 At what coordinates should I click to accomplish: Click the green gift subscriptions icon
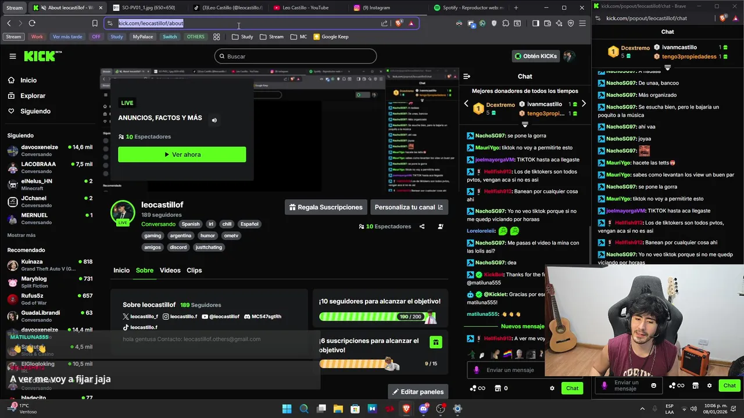pos(435,343)
